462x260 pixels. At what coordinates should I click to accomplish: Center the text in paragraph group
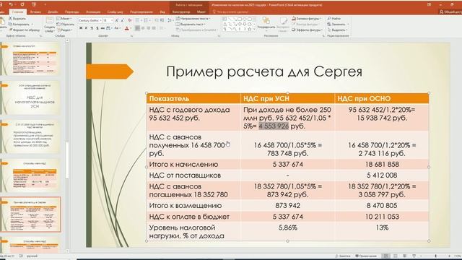point(143,28)
